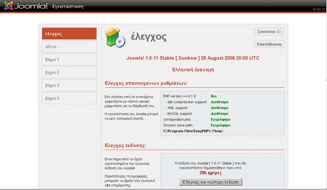Viewport: 327px width, 190px height.
Task: Click the version 1.0 label in header
Action: pos(319,9)
